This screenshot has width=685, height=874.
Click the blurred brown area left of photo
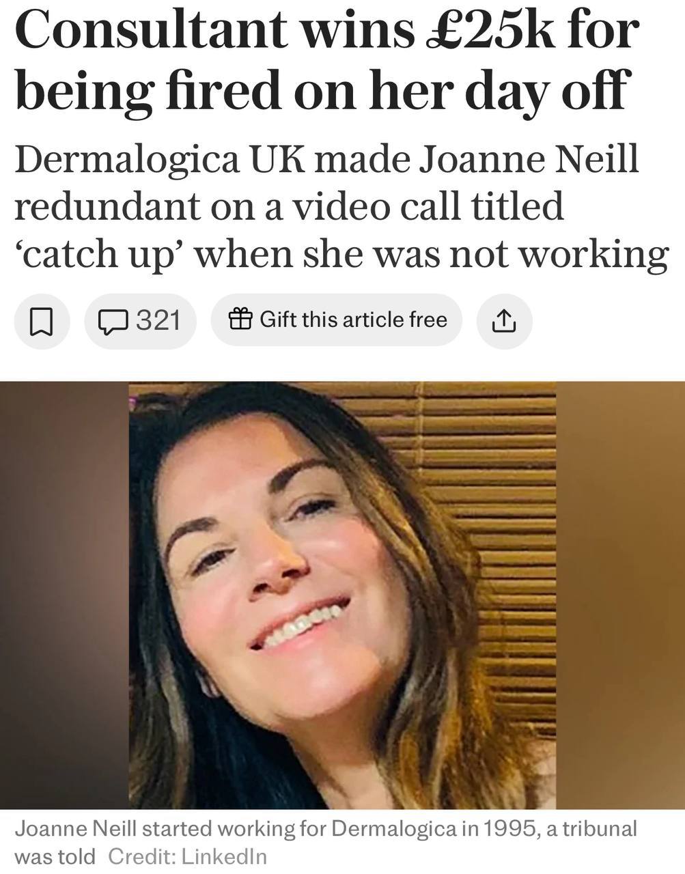click(64, 595)
